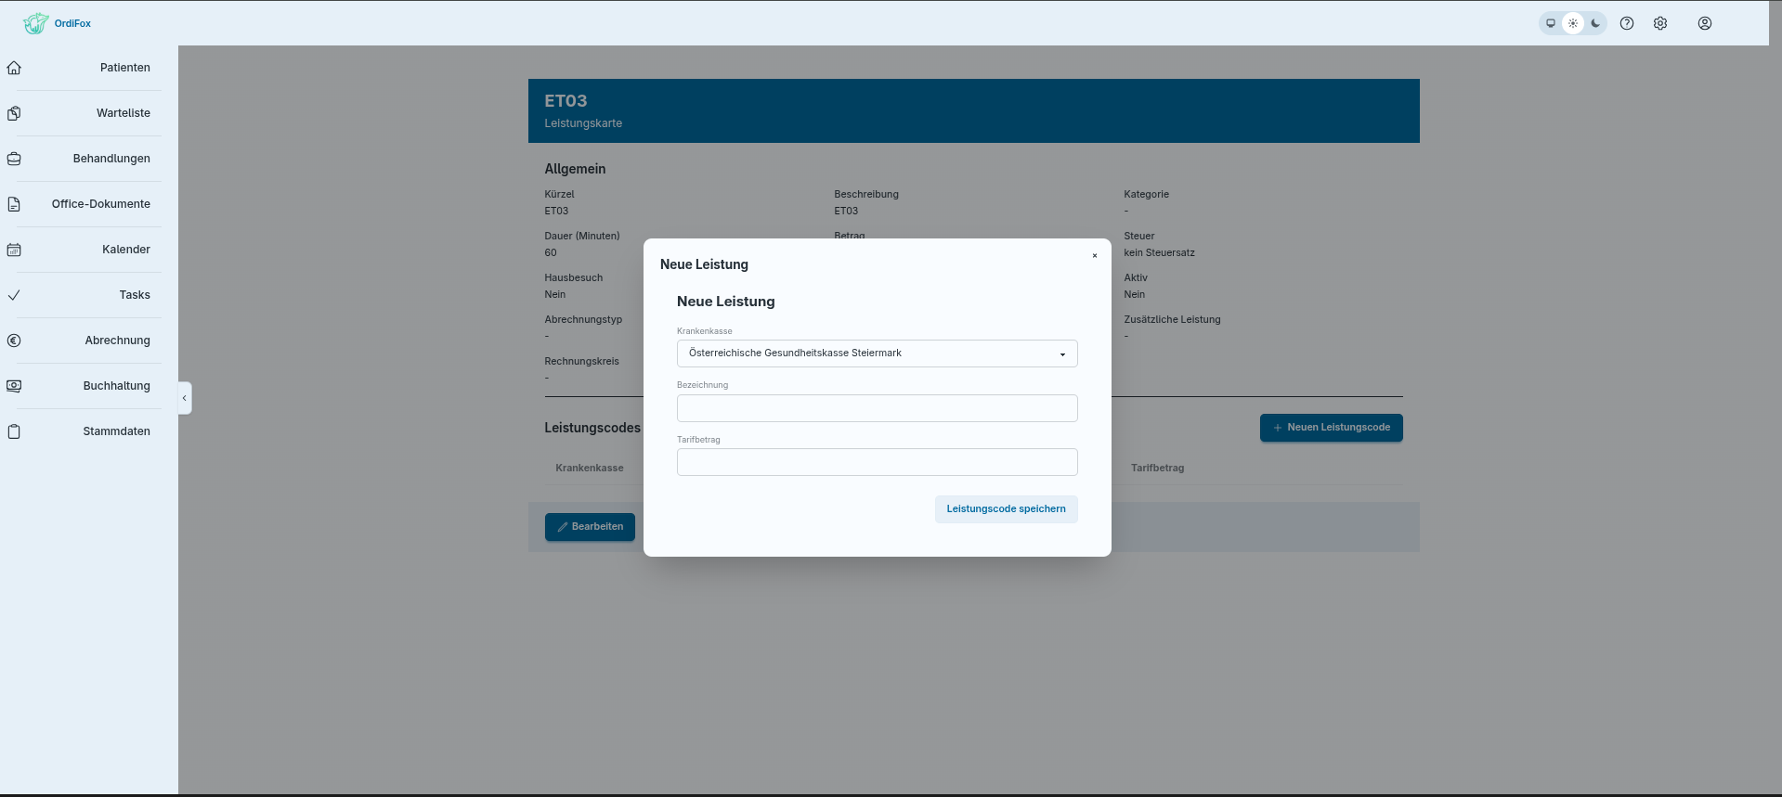Switch to system display theme mode
This screenshot has width=1782, height=797.
point(1551,23)
